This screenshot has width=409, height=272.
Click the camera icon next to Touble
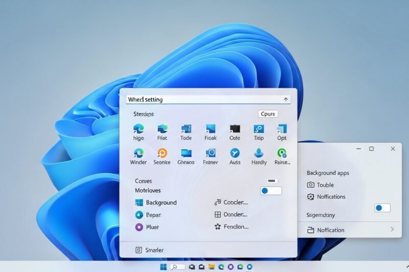tap(310, 185)
